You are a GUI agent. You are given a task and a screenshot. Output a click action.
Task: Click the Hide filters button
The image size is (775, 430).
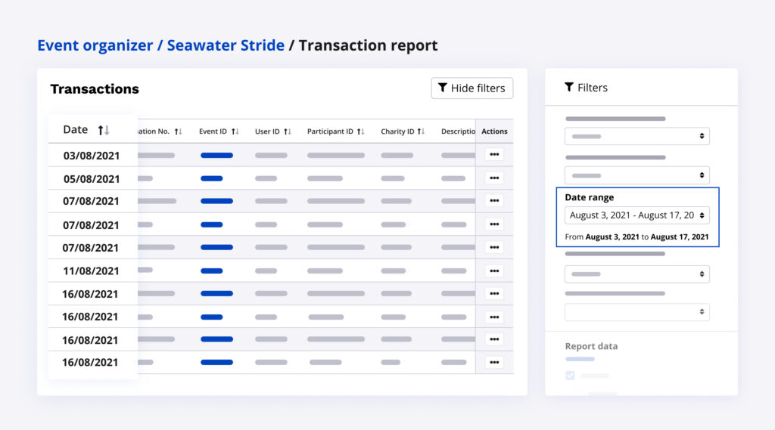[472, 88]
